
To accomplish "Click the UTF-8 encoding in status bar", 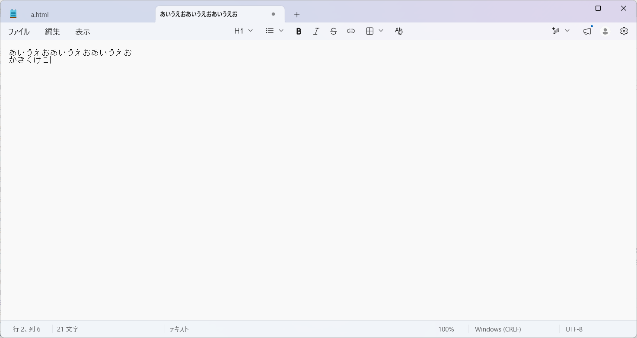I will point(574,329).
